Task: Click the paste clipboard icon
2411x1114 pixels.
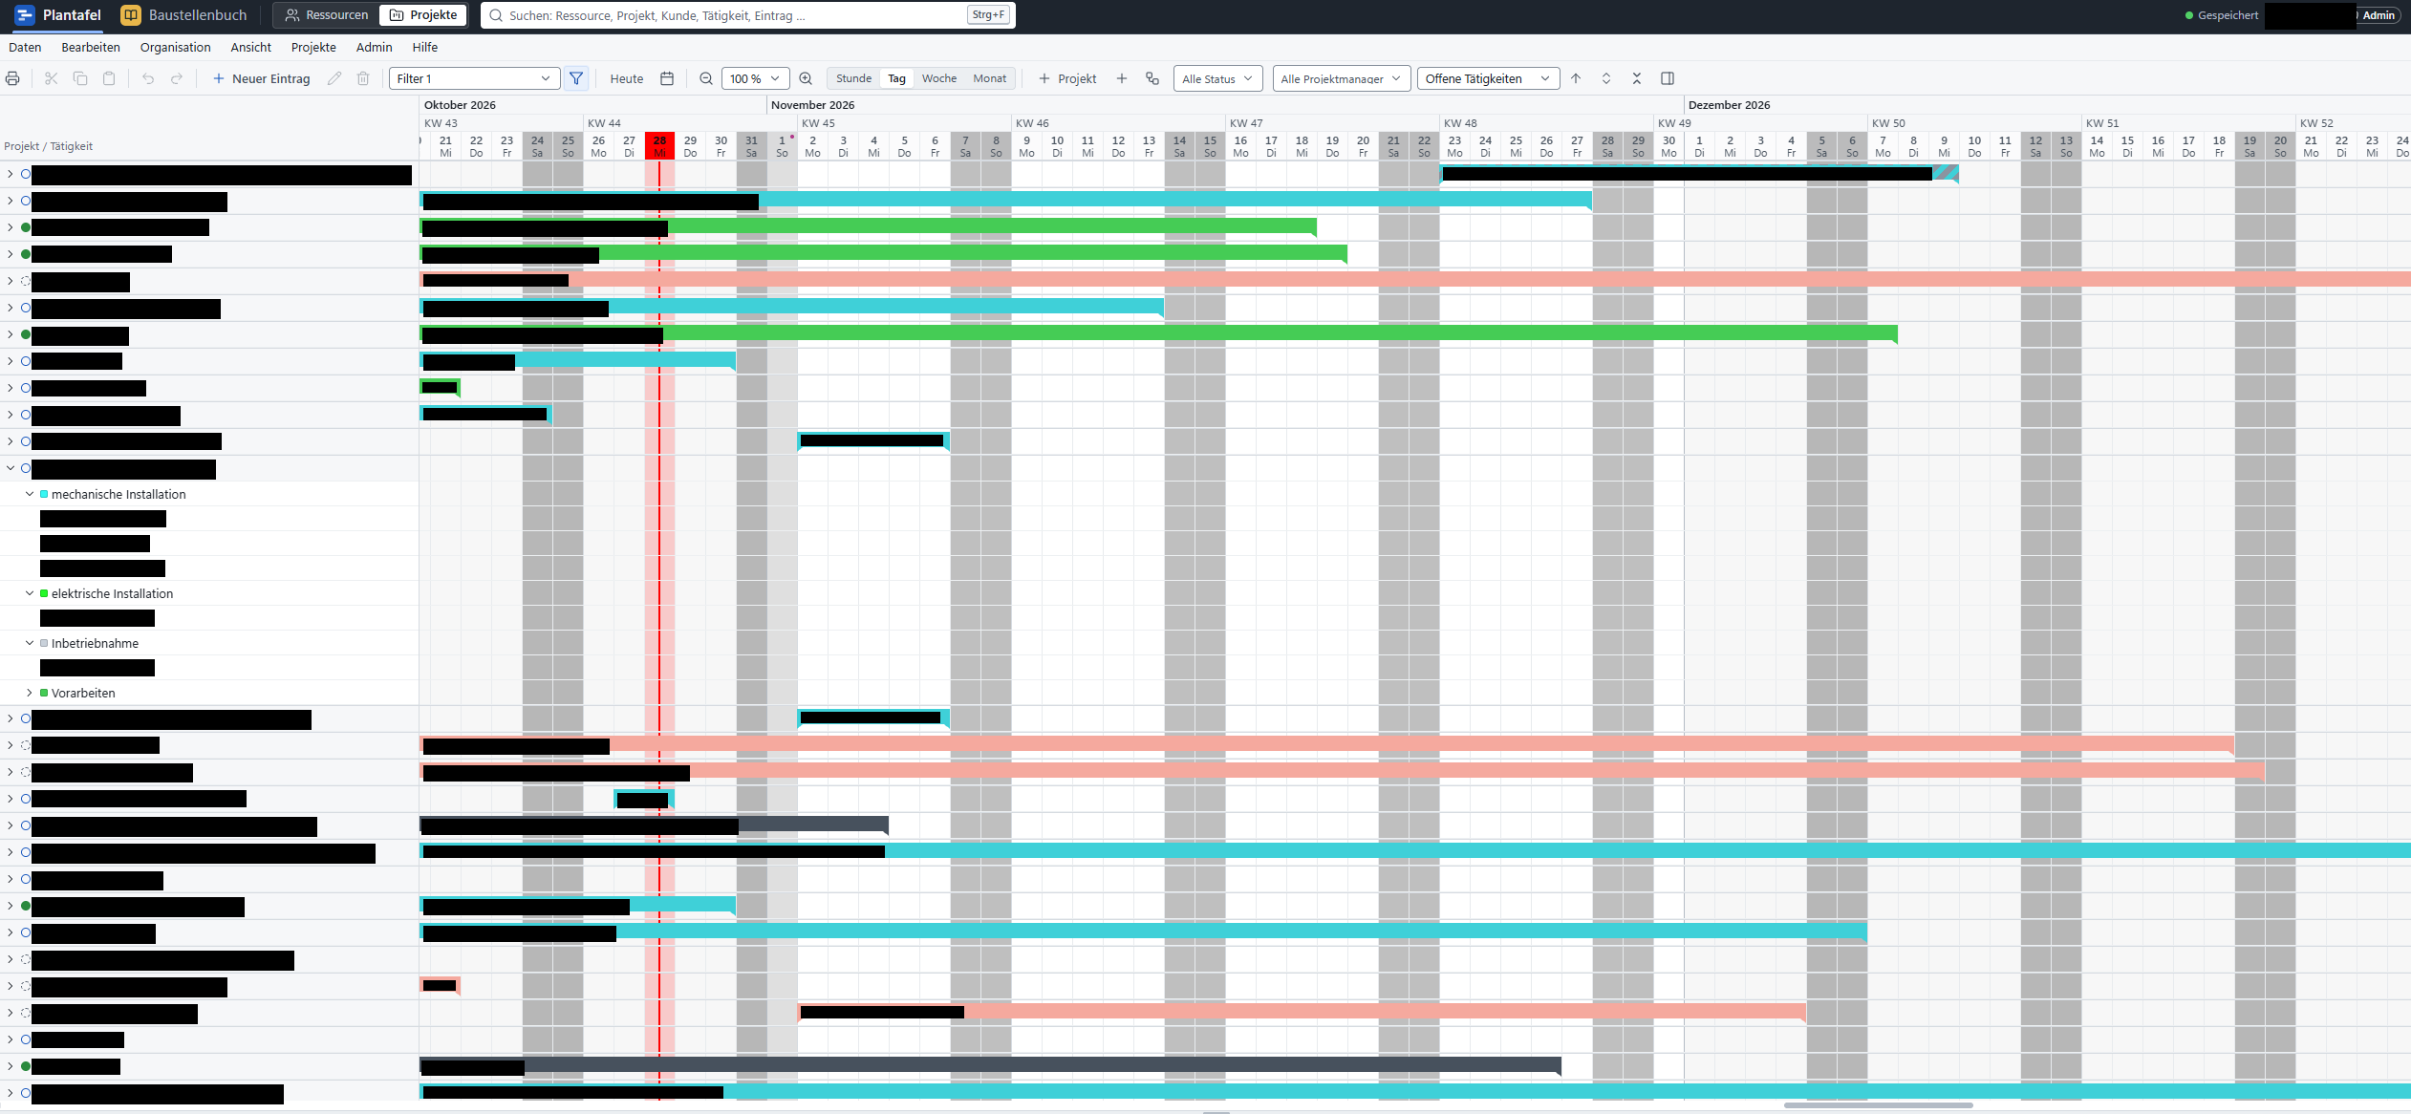Action: coord(109,78)
